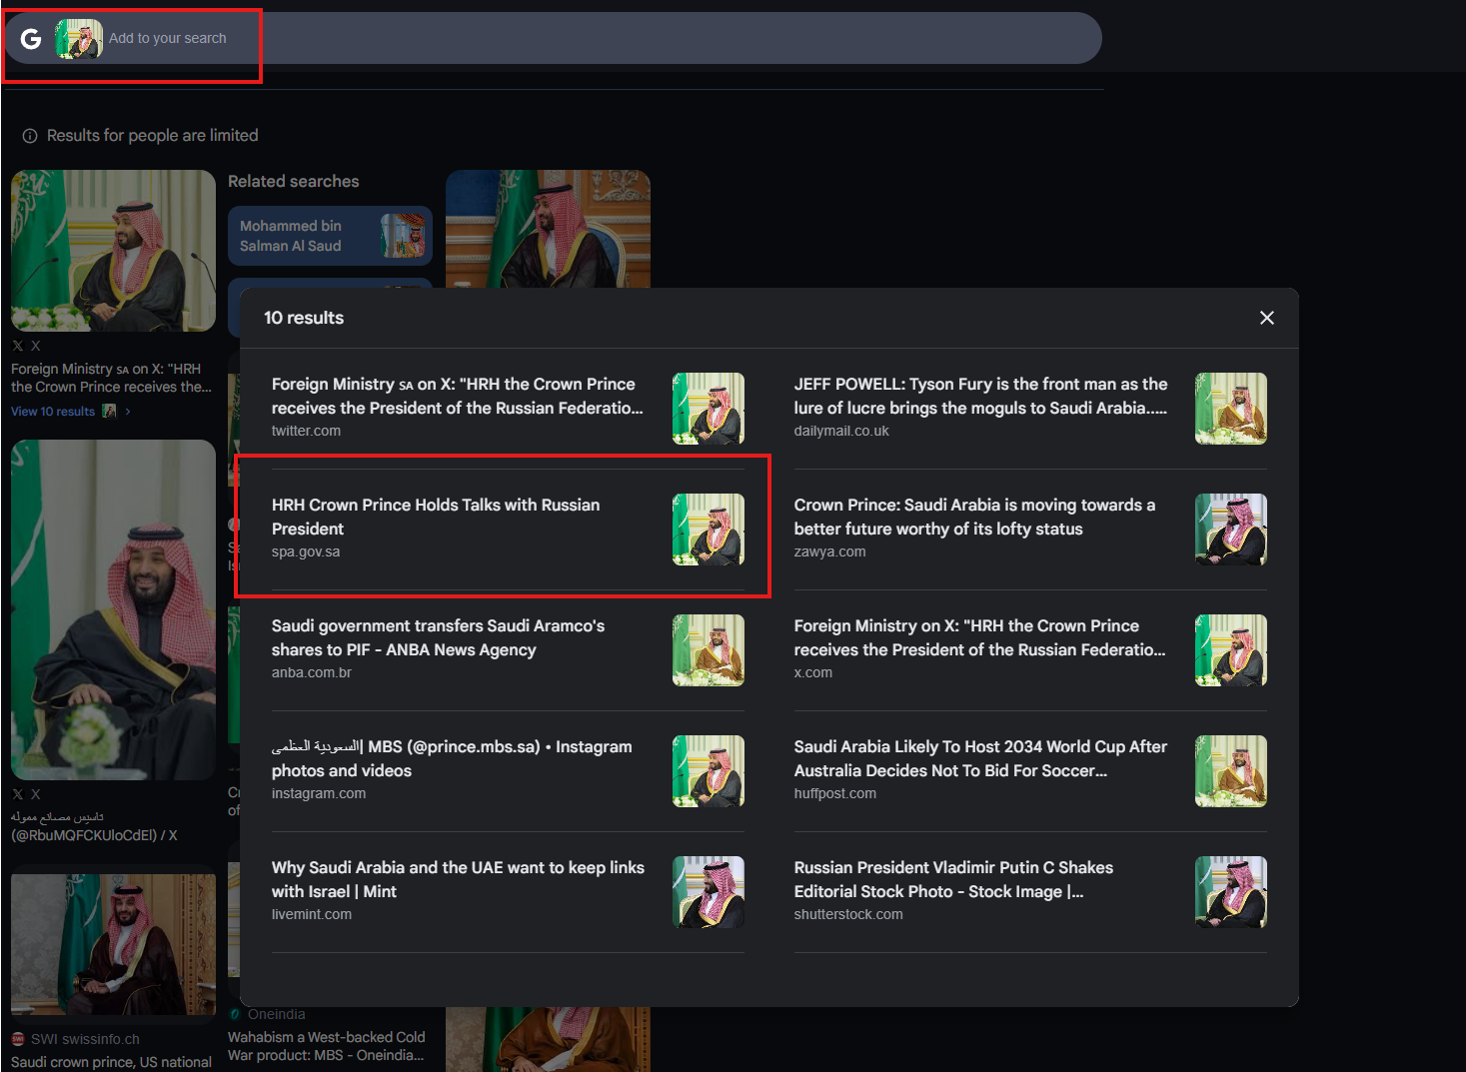The image size is (1466, 1072).
Task: Open the searched image thumbnail in search bar
Action: [79, 39]
